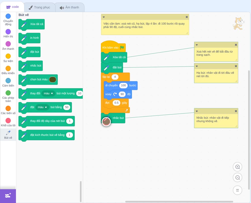Click the lặp lại count field 4
This screenshot has height=203, width=251.
tap(115, 77)
